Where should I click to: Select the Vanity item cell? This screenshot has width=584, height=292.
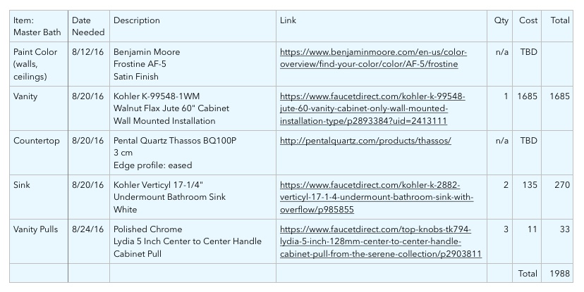(x=39, y=108)
